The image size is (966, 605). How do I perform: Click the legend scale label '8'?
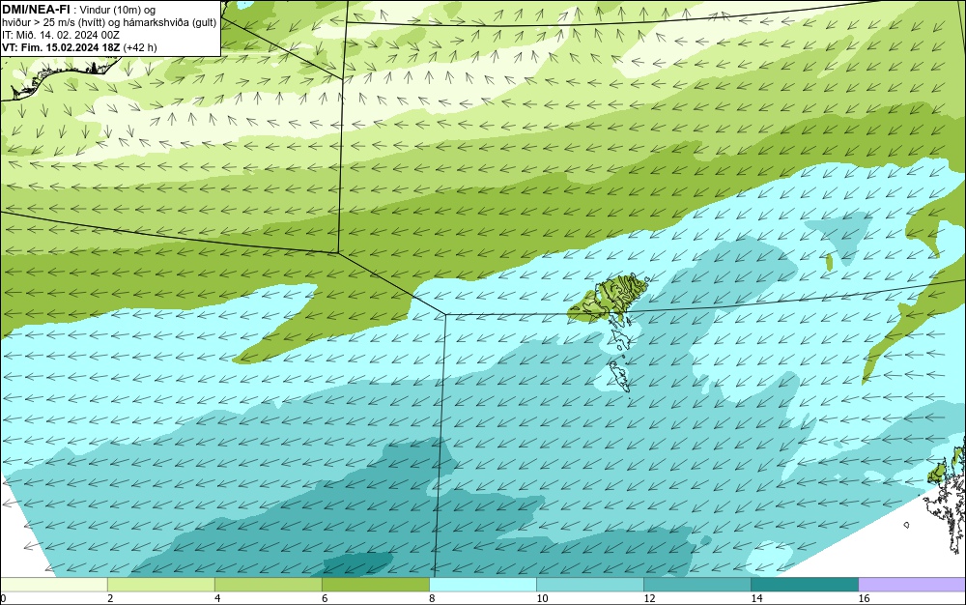[432, 598]
